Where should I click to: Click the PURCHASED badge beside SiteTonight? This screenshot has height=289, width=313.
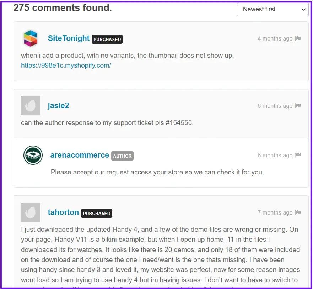click(107, 39)
